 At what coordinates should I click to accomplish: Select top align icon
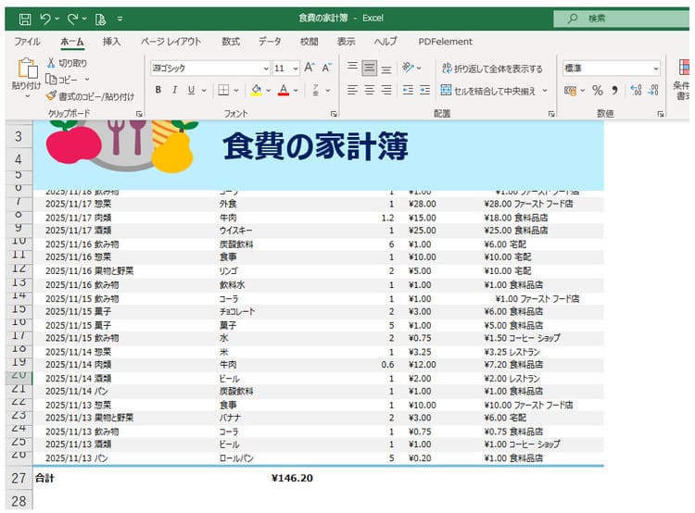coord(352,68)
